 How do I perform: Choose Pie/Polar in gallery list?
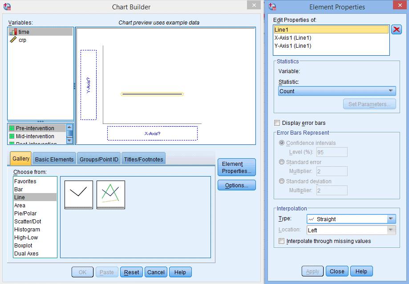coord(35,214)
